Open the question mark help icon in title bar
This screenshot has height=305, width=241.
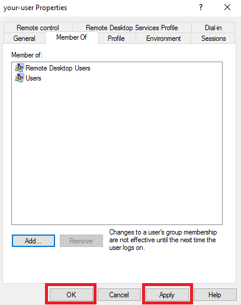pos(201,8)
